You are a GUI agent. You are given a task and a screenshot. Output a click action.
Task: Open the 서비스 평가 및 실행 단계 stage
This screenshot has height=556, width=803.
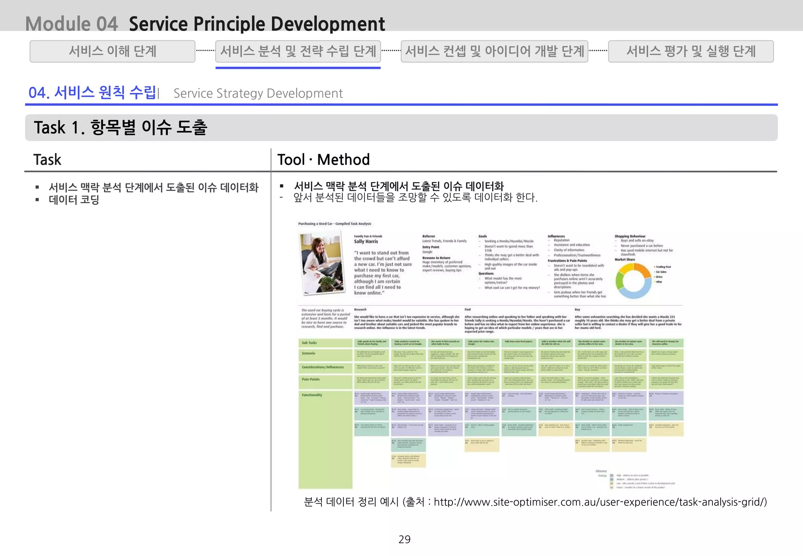point(691,51)
